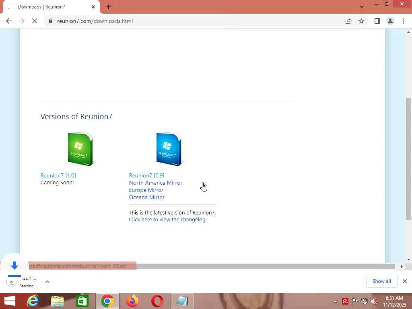Click the blue Windows 7 box image
The height and width of the screenshot is (309, 412).
point(169,149)
